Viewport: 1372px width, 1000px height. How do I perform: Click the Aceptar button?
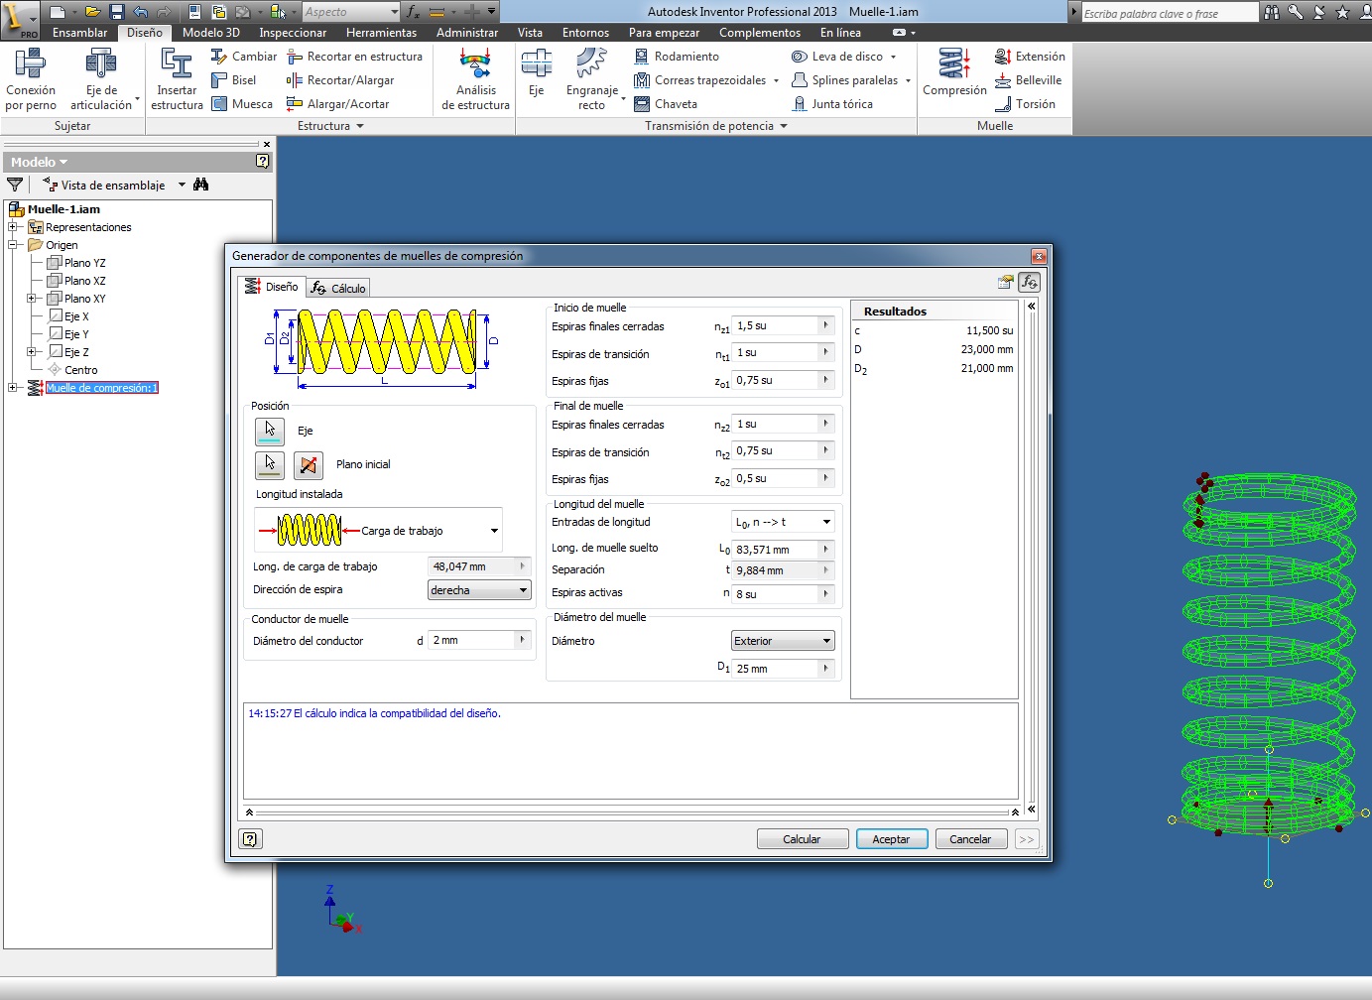[891, 839]
